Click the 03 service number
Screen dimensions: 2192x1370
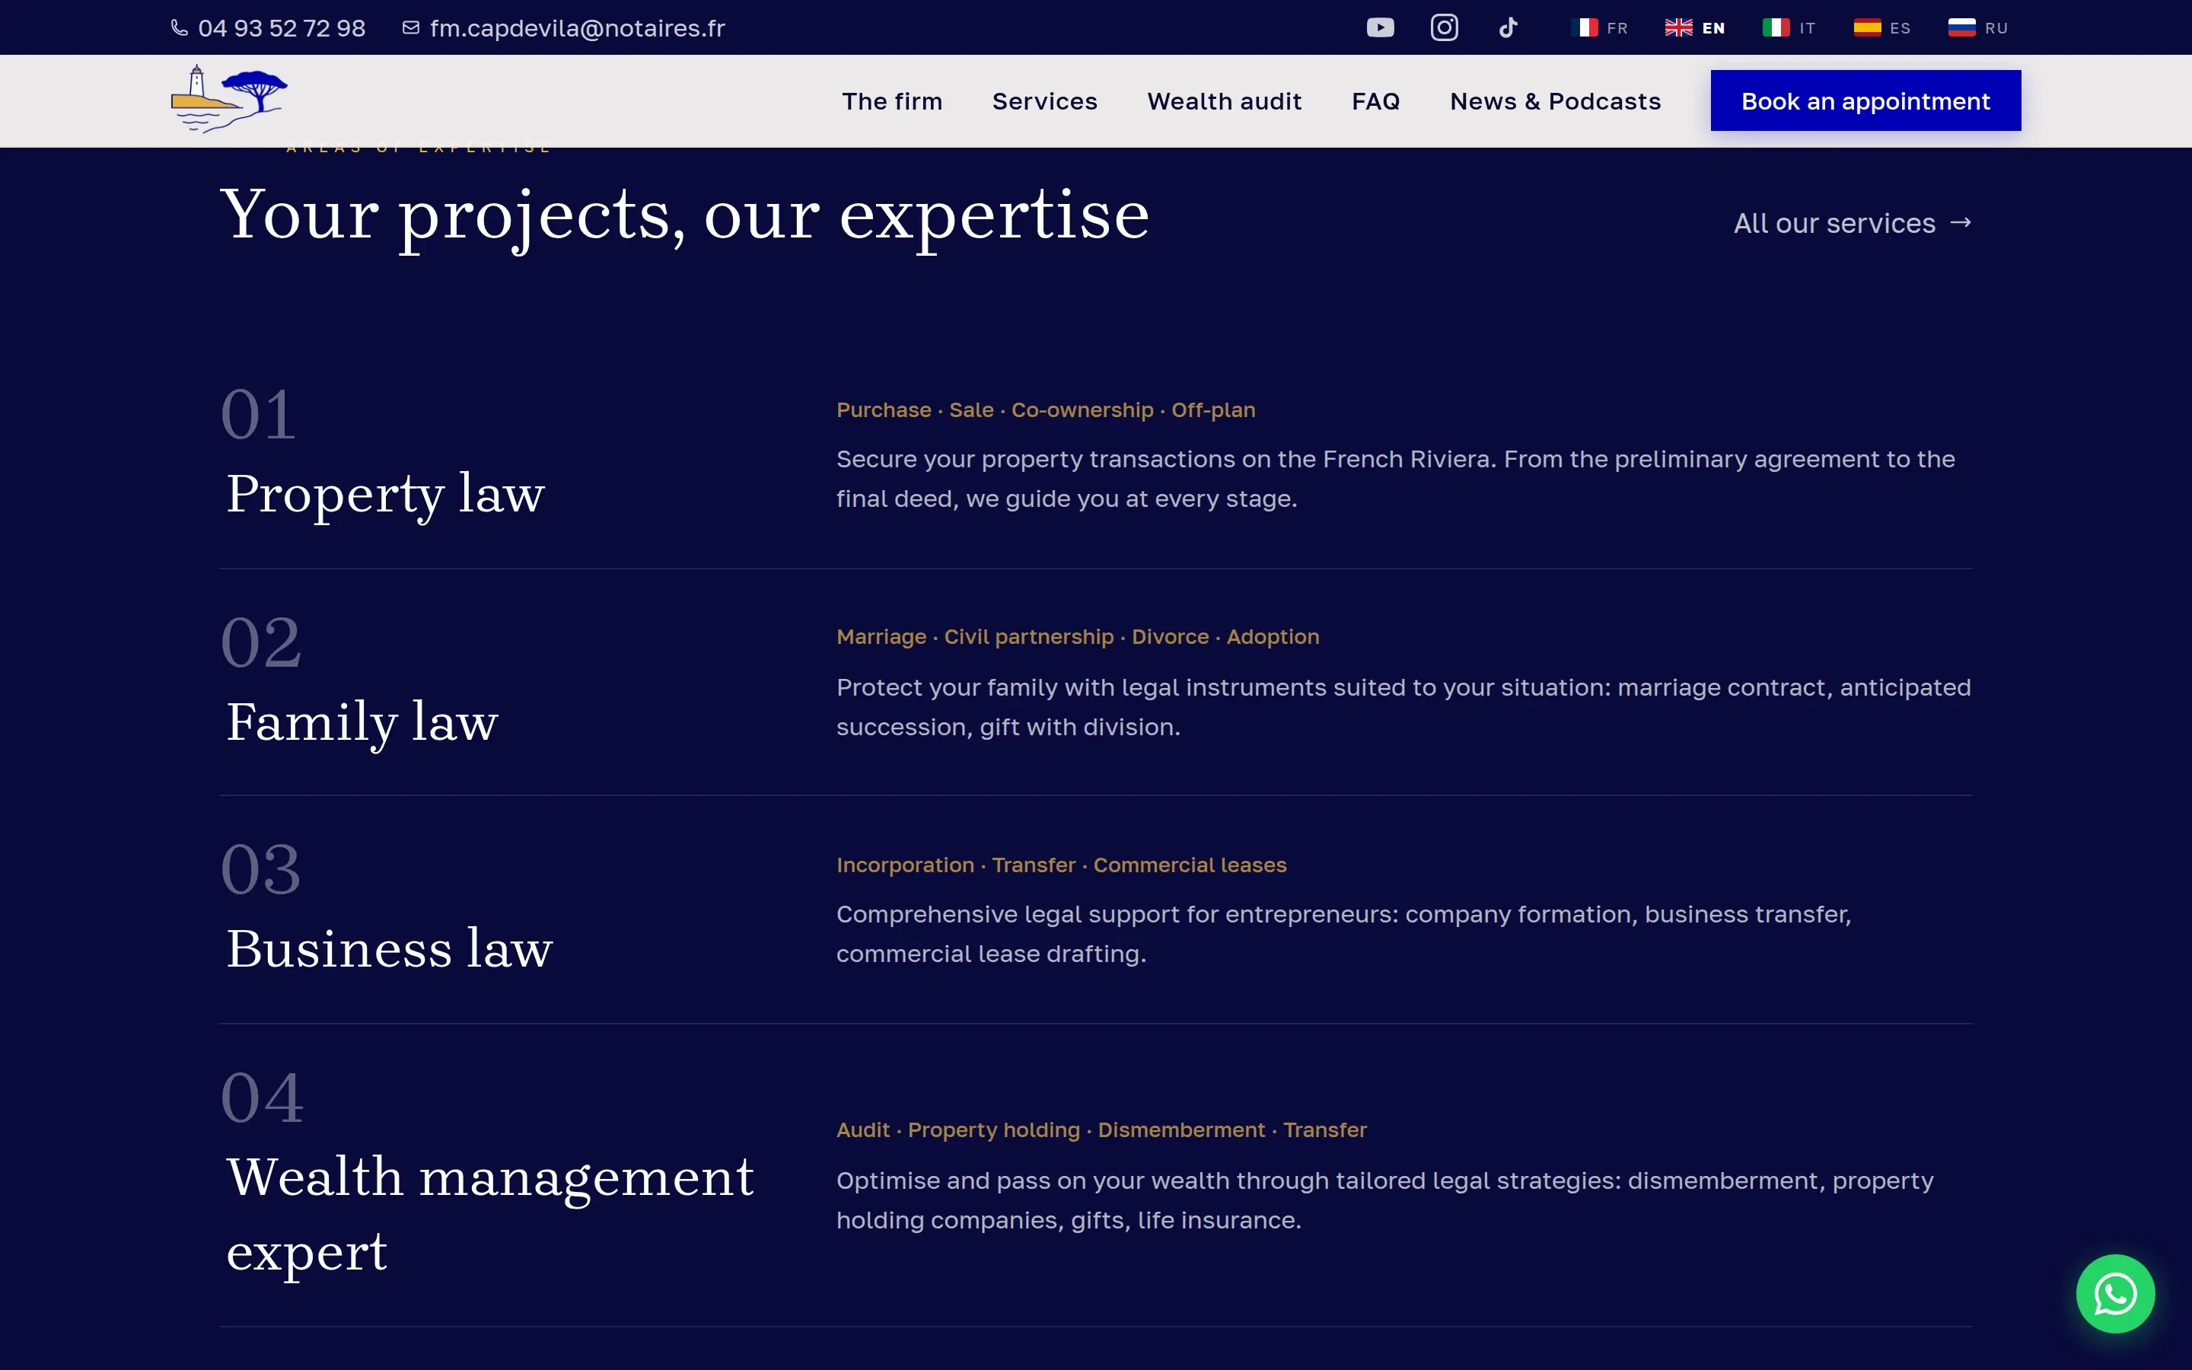pyautogui.click(x=261, y=870)
